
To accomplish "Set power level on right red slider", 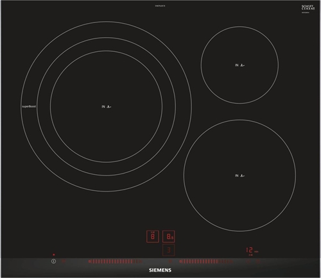I will 206,261.
